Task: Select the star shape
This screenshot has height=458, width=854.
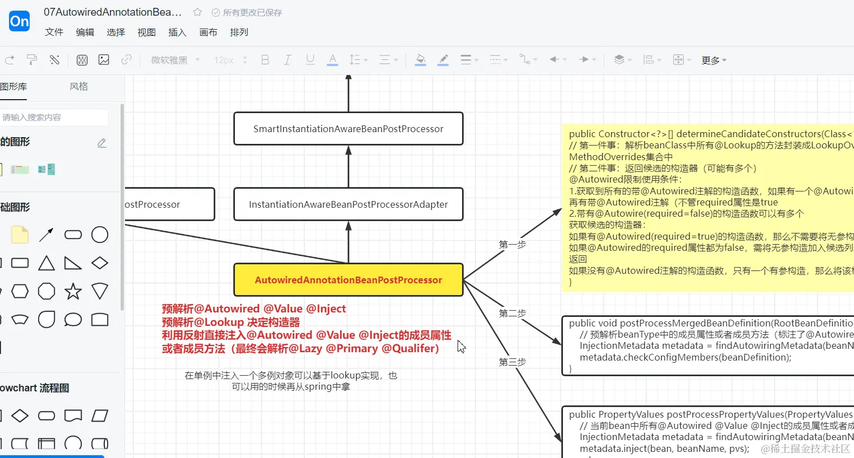Action: click(x=73, y=291)
